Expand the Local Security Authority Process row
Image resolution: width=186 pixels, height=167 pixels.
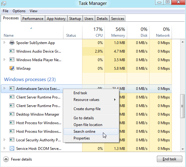coord(4,140)
